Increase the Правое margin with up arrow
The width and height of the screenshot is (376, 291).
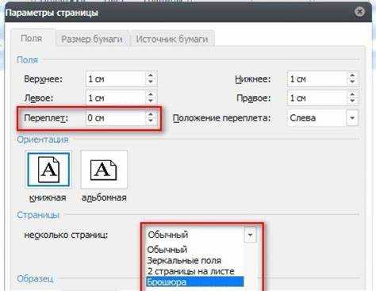pyautogui.click(x=352, y=94)
